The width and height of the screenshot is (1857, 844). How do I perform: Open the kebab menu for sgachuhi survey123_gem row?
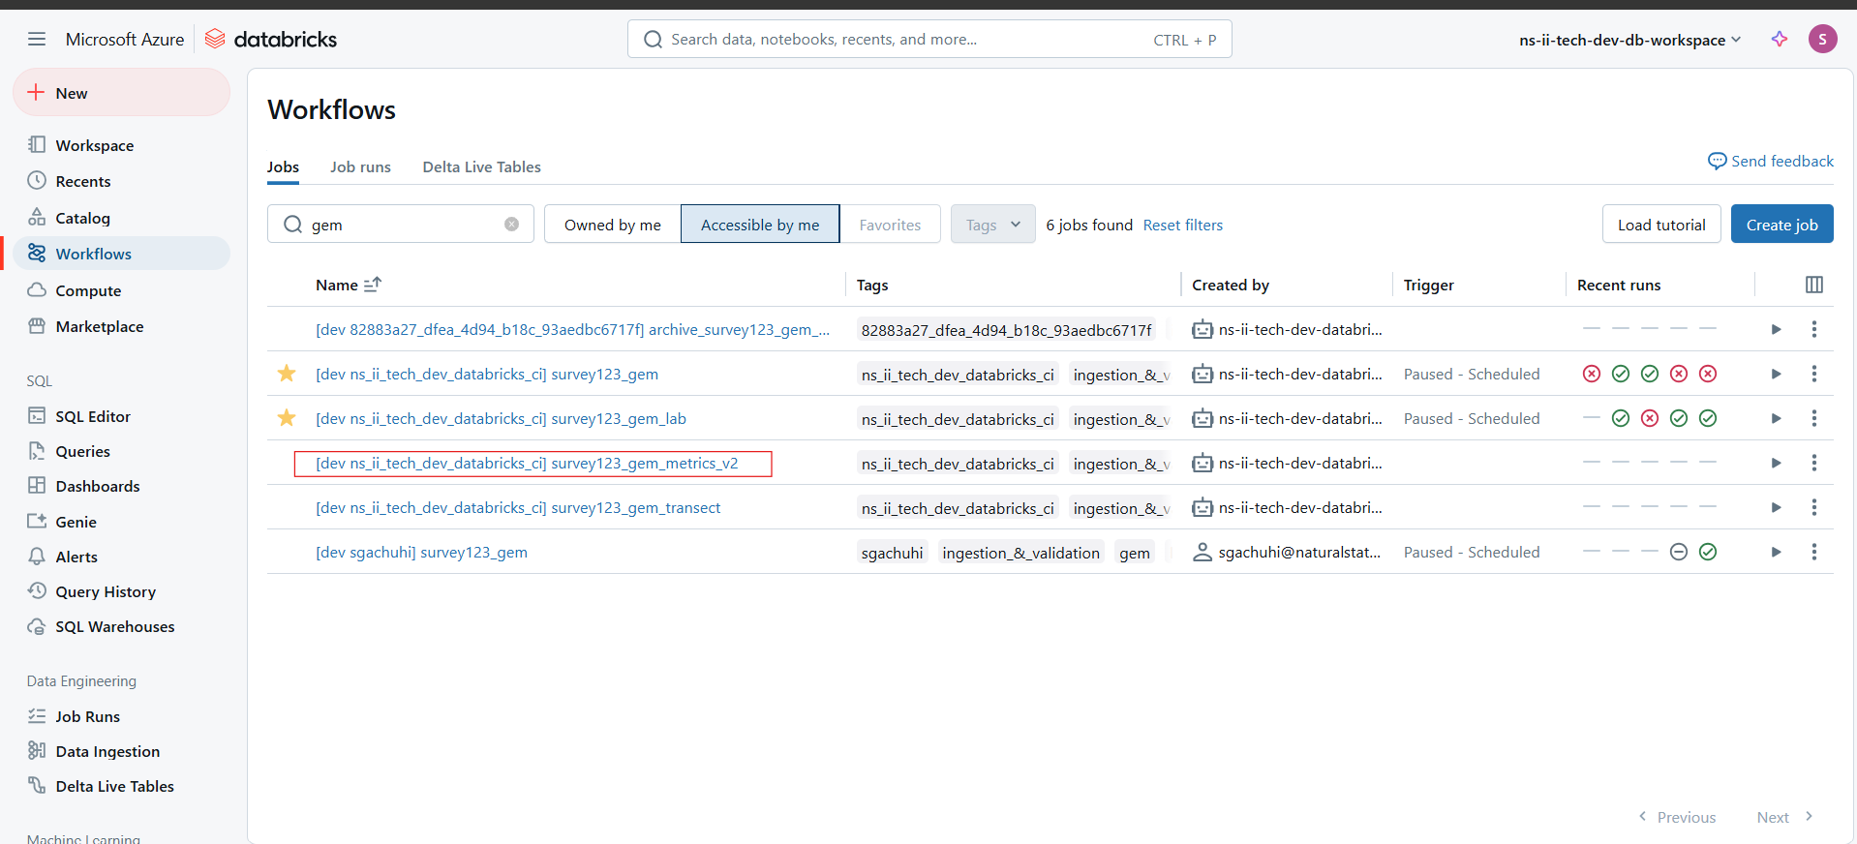click(1814, 552)
